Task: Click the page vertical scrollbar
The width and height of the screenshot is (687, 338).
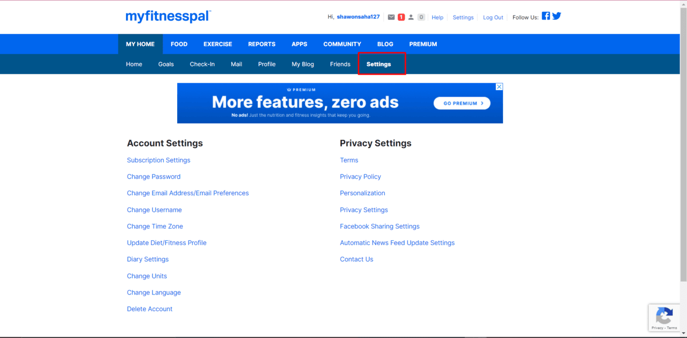Action: click(x=683, y=145)
